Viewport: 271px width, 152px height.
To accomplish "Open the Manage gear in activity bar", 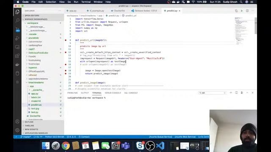I will point(17,130).
